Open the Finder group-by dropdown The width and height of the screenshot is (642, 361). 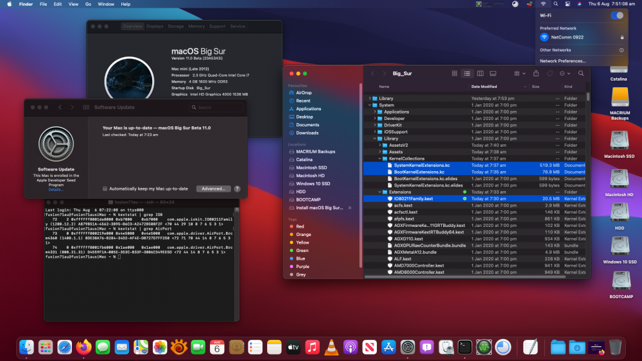pyautogui.click(x=519, y=74)
